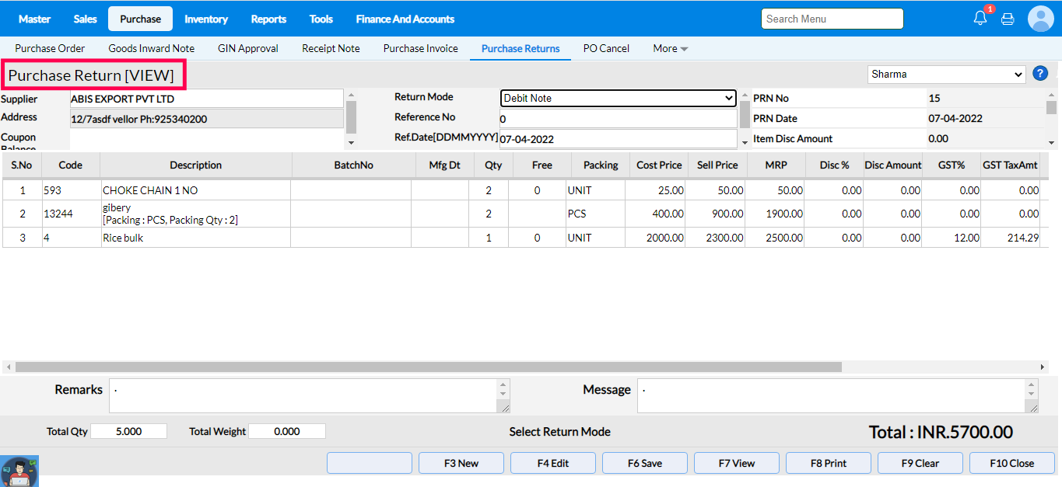Expand the More submenu
Image resolution: width=1062 pixels, height=487 pixels.
pos(670,48)
